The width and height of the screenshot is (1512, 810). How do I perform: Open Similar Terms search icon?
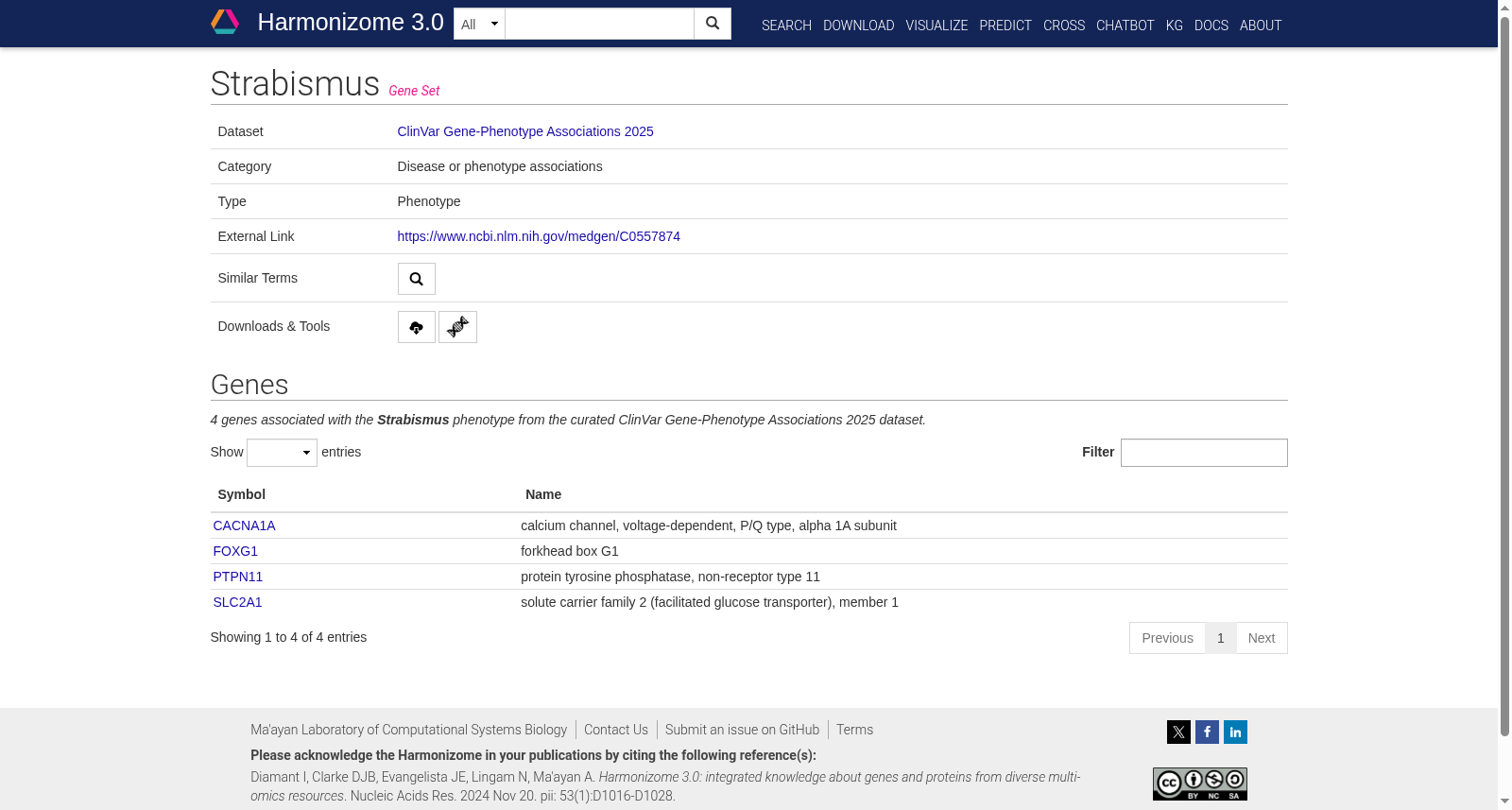(x=417, y=279)
